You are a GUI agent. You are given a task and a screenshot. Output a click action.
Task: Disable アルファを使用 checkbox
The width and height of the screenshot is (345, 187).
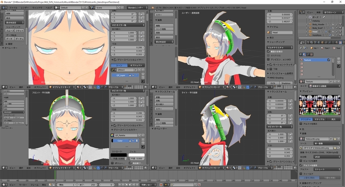[301, 165]
